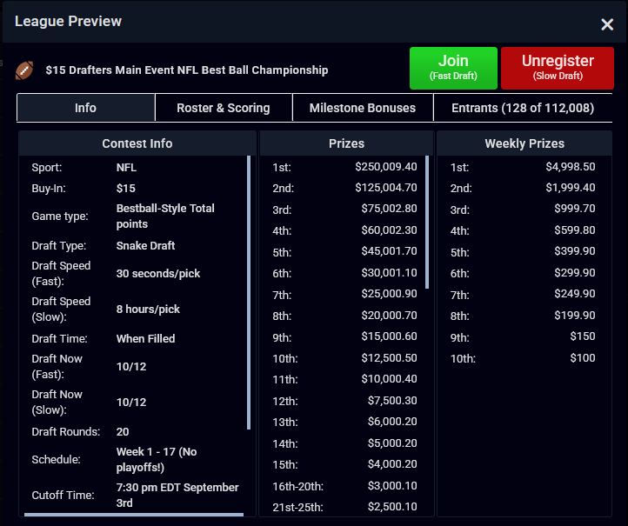Click the 16th-20th prize $3,000.10
This screenshot has width=628, height=526.
pyautogui.click(x=392, y=485)
